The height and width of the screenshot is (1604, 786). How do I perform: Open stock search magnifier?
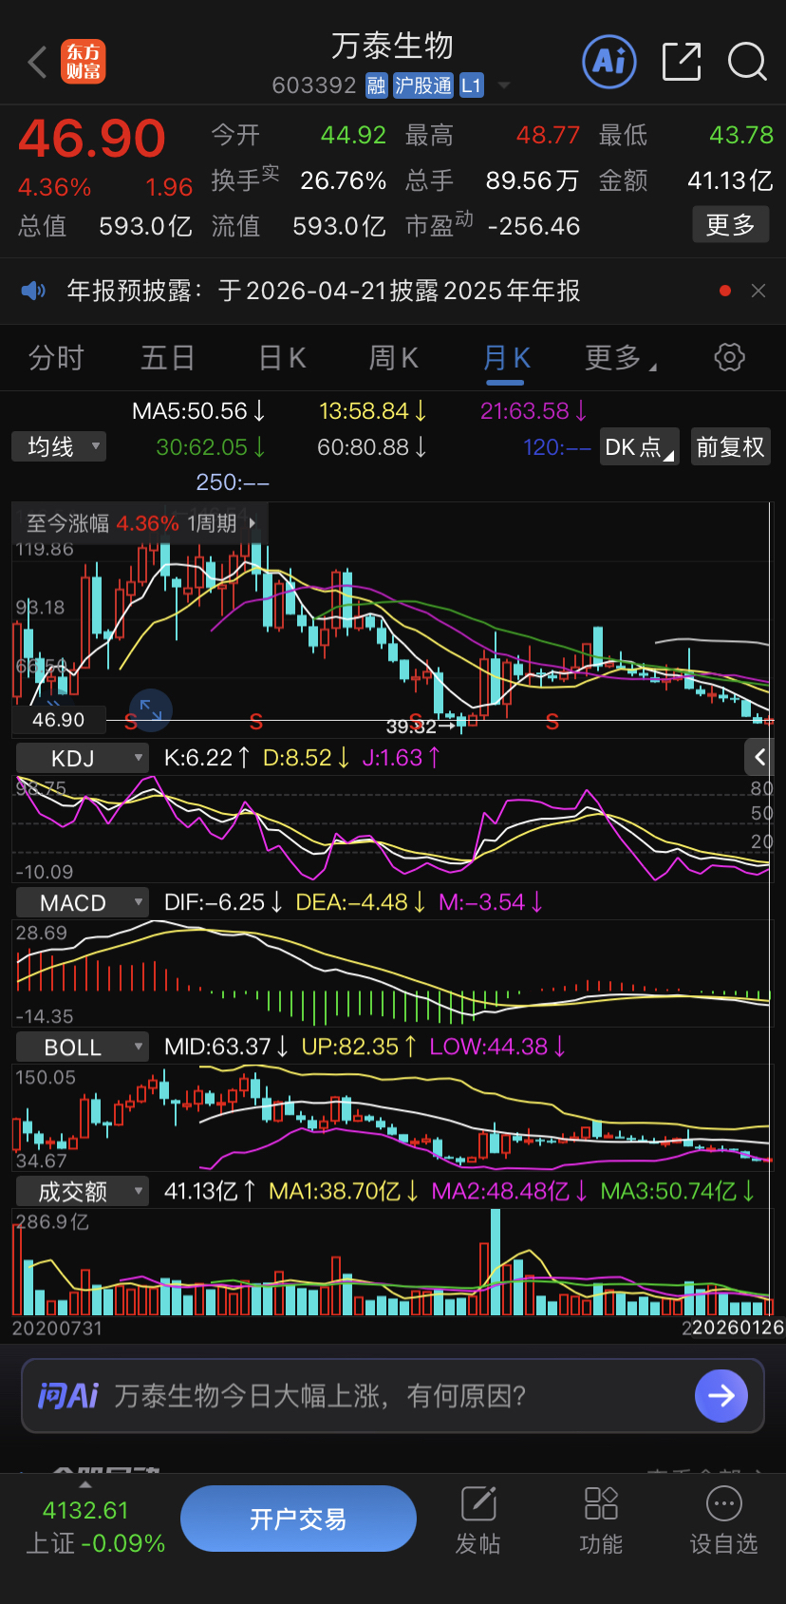[747, 62]
